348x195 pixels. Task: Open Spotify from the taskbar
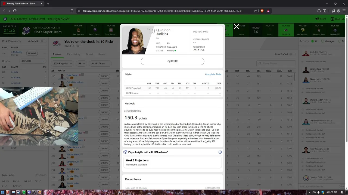pos(24,192)
